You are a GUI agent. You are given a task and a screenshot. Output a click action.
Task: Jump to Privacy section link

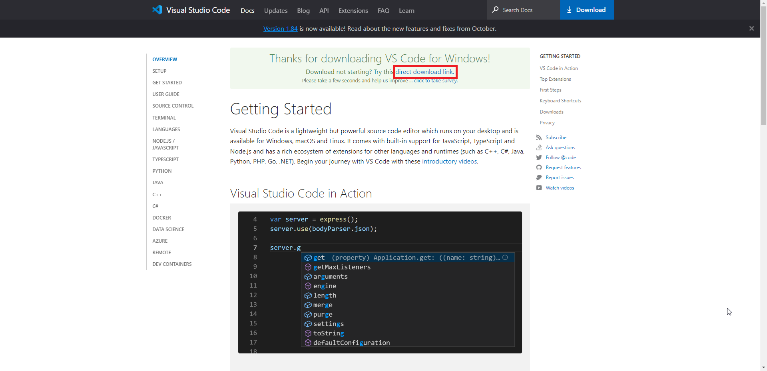[547, 123]
